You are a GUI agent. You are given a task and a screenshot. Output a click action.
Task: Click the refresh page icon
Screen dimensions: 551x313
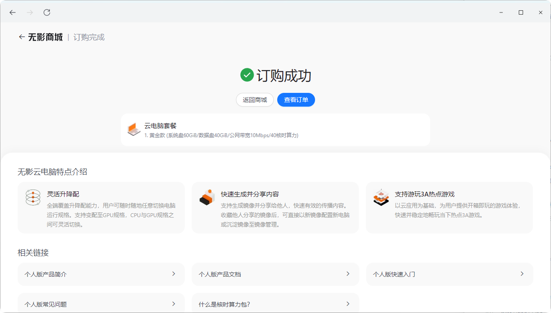coord(47,12)
